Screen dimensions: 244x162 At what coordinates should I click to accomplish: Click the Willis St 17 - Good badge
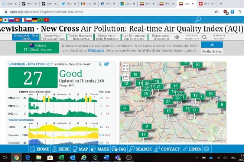coord(37,48)
